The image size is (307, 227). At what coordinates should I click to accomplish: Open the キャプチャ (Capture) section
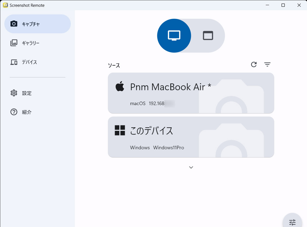pyautogui.click(x=37, y=24)
